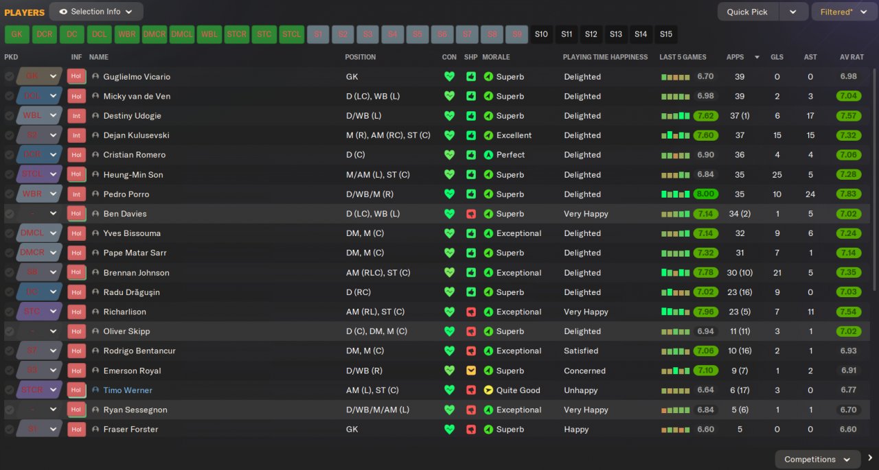The width and height of the screenshot is (879, 470).
Task: Click the Unhappy status for Timo Werner
Action: click(581, 390)
